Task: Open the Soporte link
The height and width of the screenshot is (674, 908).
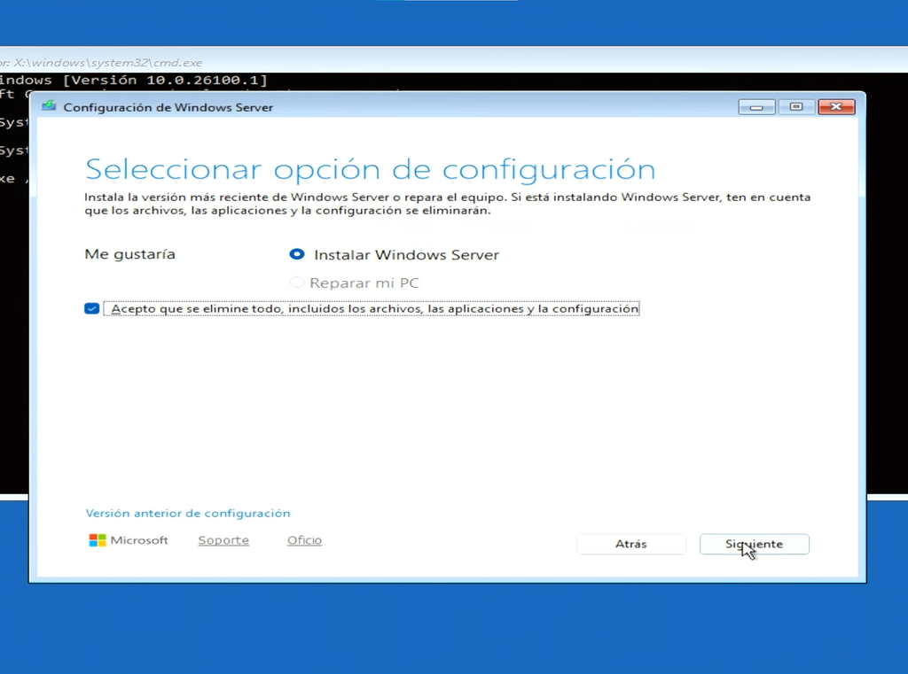Action: (x=223, y=539)
